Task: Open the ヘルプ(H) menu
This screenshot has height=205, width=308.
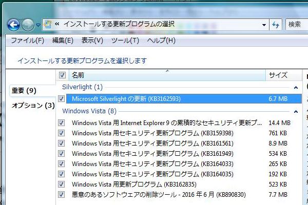Action: 161,40
